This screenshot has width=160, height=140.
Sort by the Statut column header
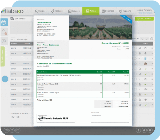(x=145, y=44)
